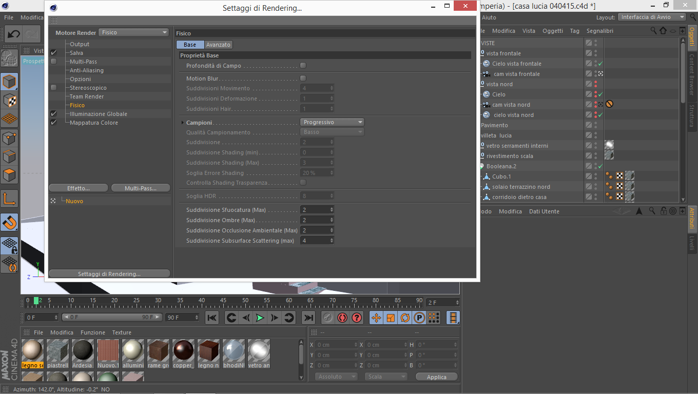Click stepper of Suddivisione Sfuocatura (Max)
Viewport: 698px width, 394px height.
click(x=332, y=210)
